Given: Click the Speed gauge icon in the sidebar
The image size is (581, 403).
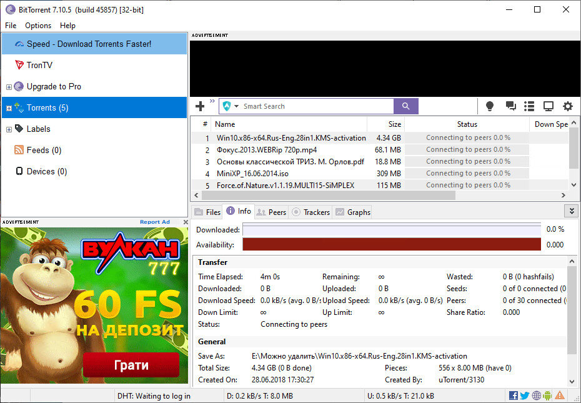Looking at the screenshot, I should (19, 44).
